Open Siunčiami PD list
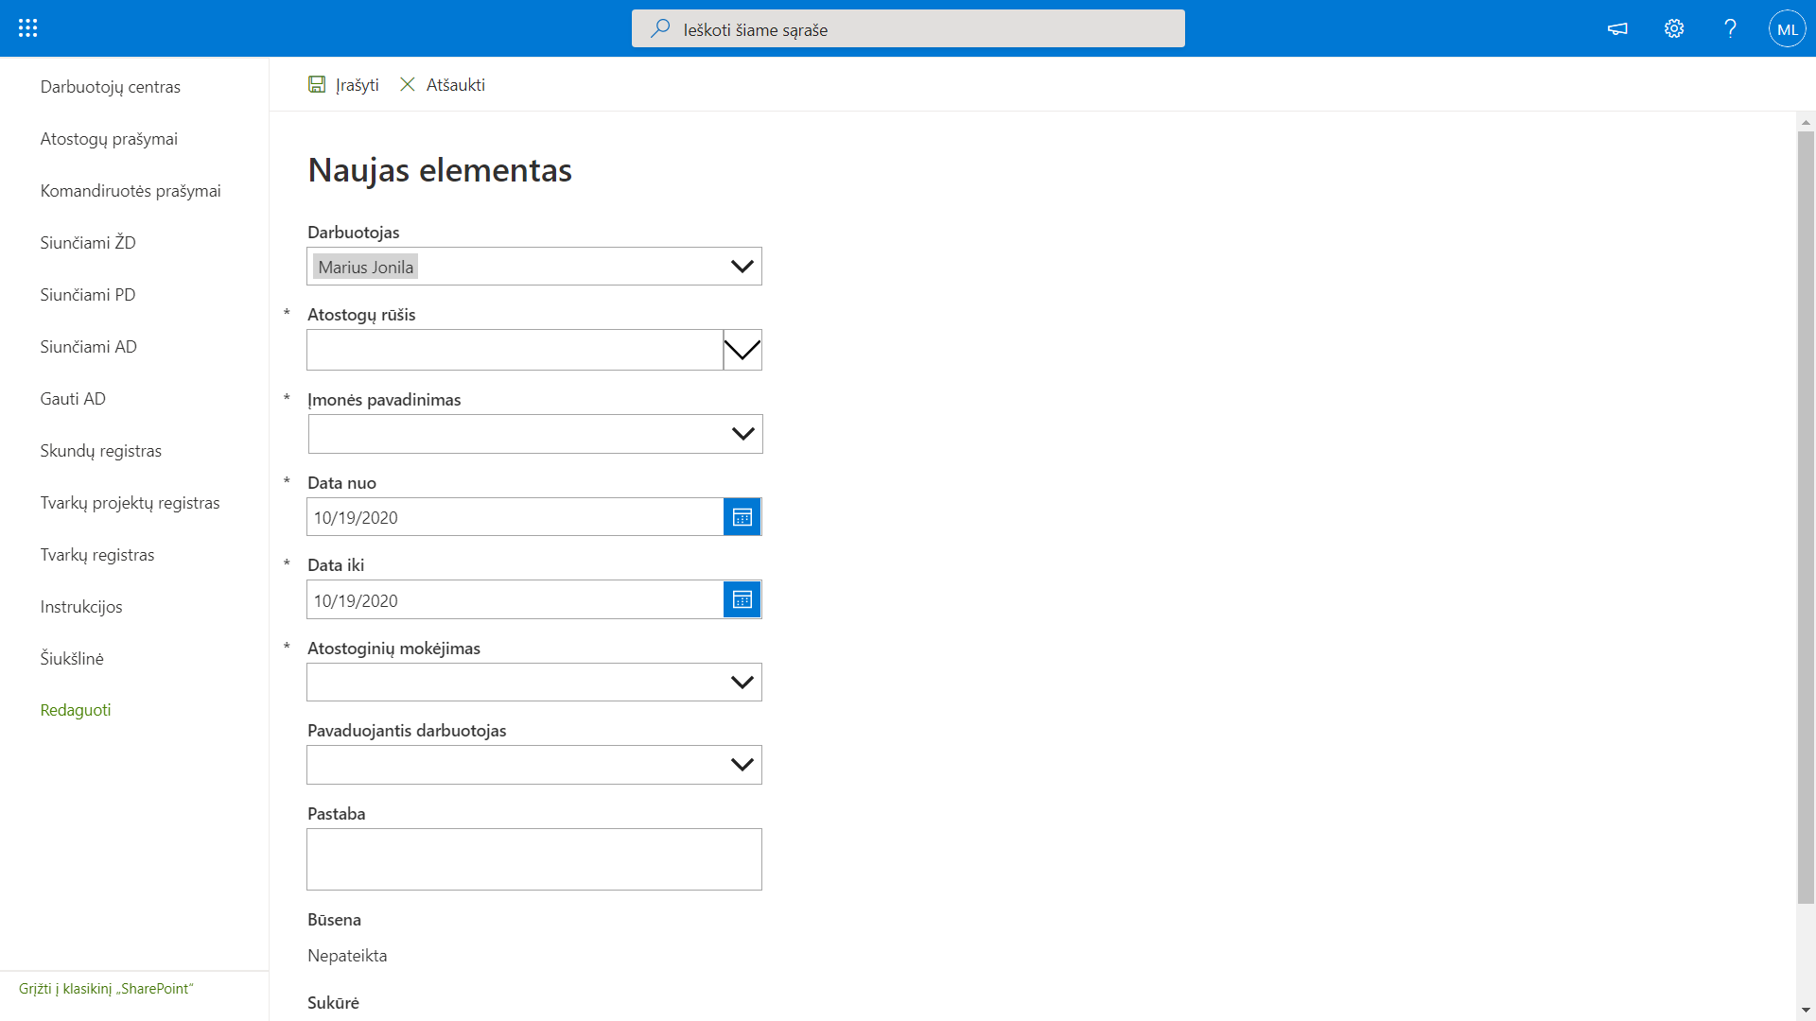Image resolution: width=1816 pixels, height=1021 pixels. click(88, 294)
